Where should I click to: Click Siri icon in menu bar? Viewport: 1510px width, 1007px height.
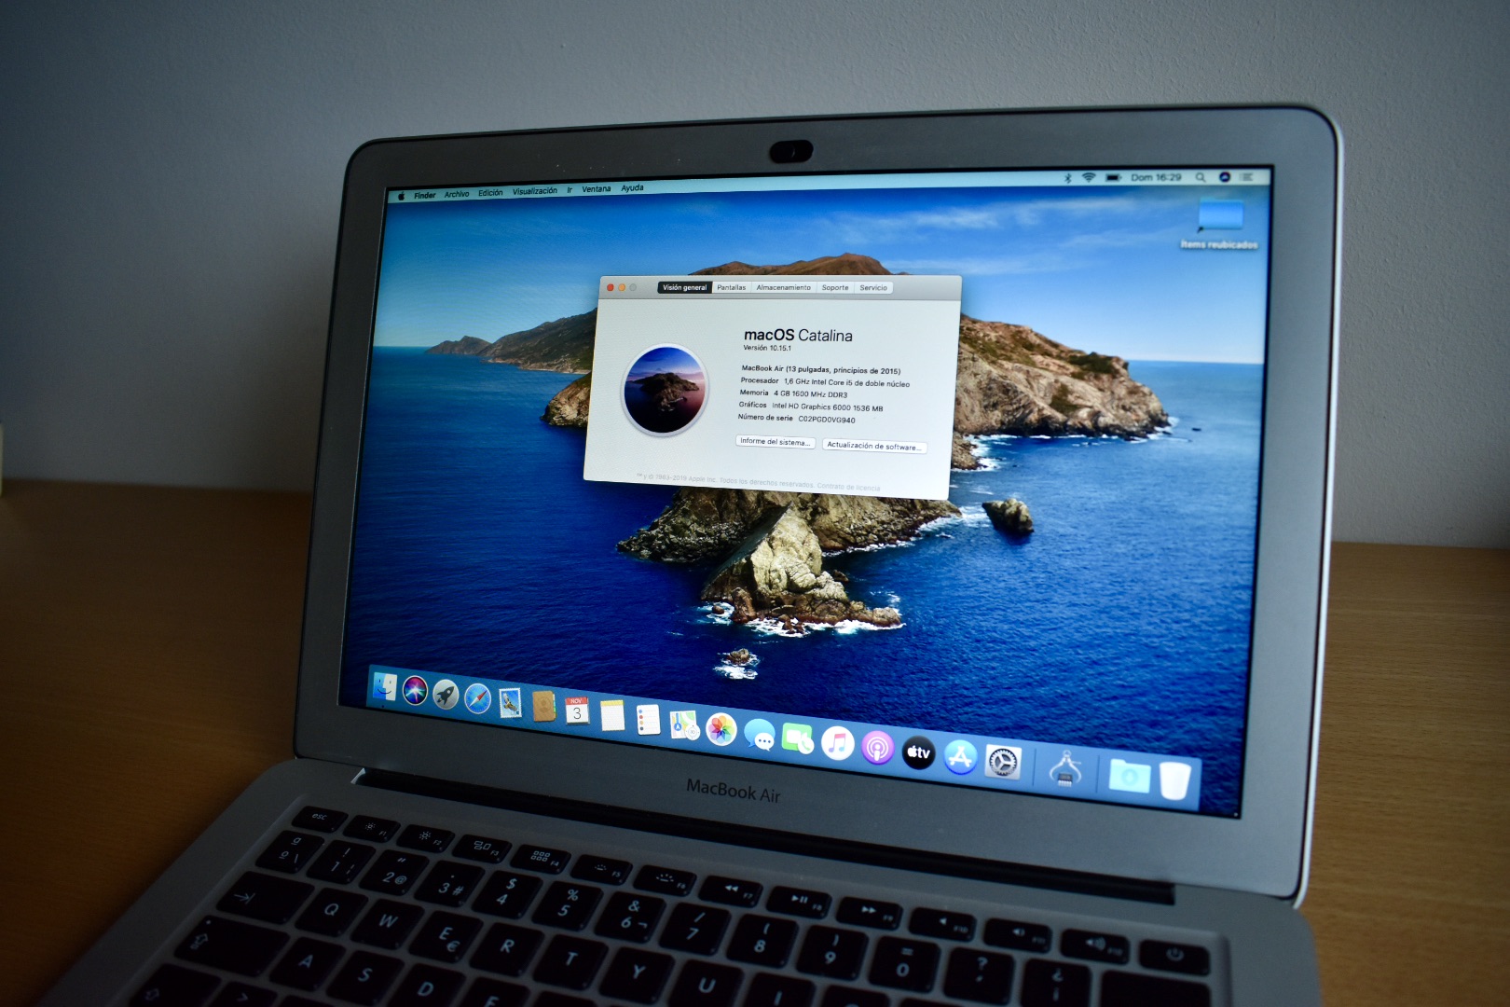point(1224,177)
